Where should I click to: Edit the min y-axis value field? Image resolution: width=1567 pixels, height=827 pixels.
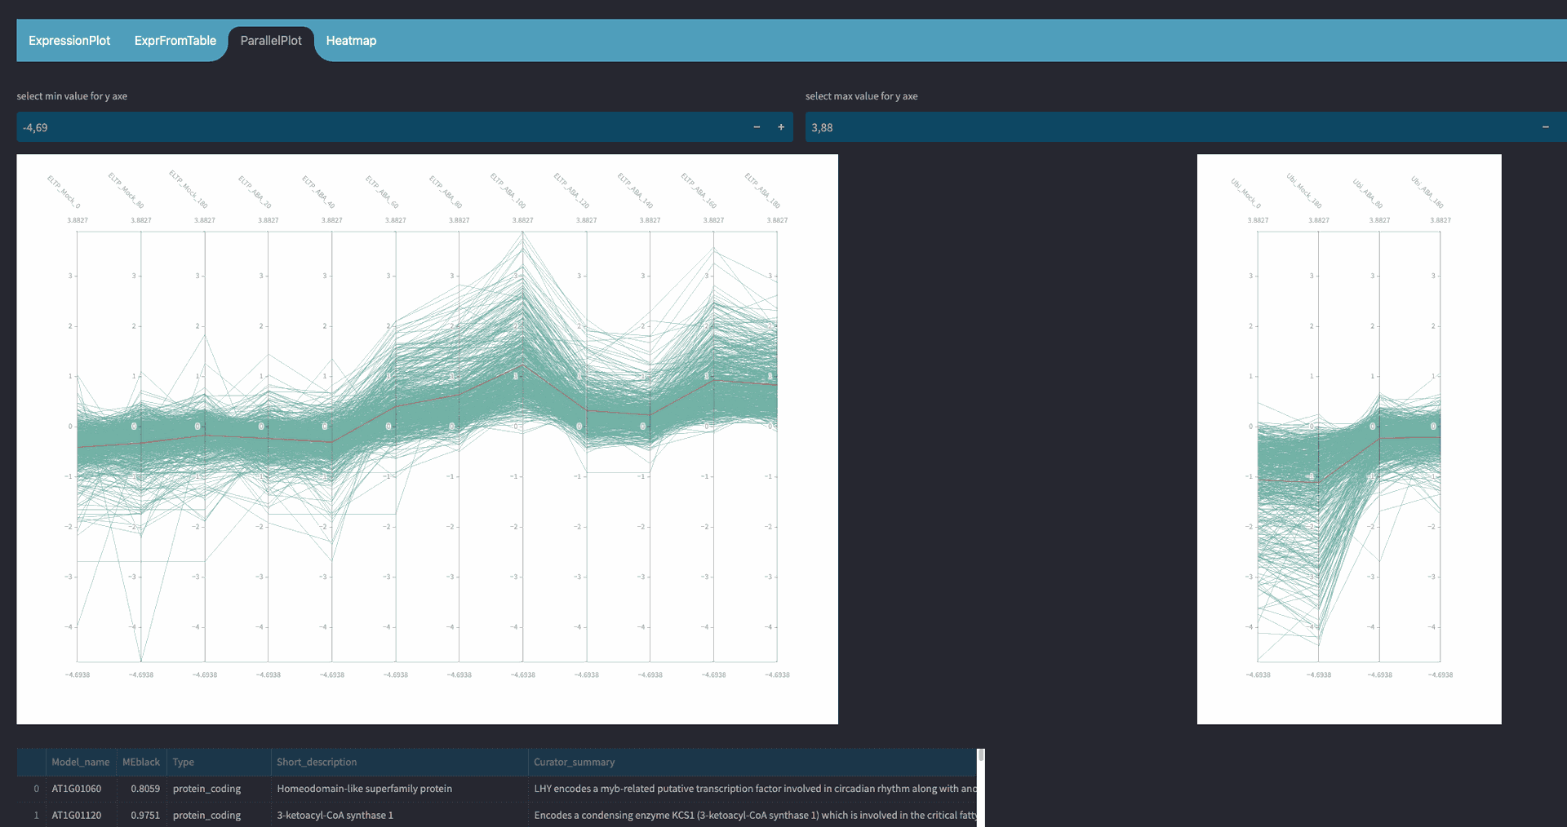pyautogui.click(x=380, y=127)
